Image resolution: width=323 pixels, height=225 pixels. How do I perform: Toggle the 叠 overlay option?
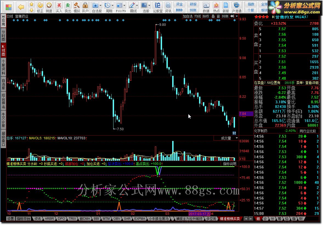point(213,16)
